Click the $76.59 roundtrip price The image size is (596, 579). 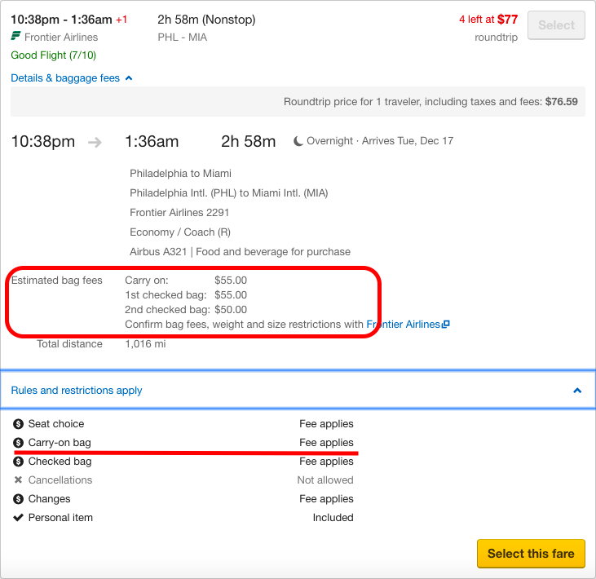[x=562, y=101]
